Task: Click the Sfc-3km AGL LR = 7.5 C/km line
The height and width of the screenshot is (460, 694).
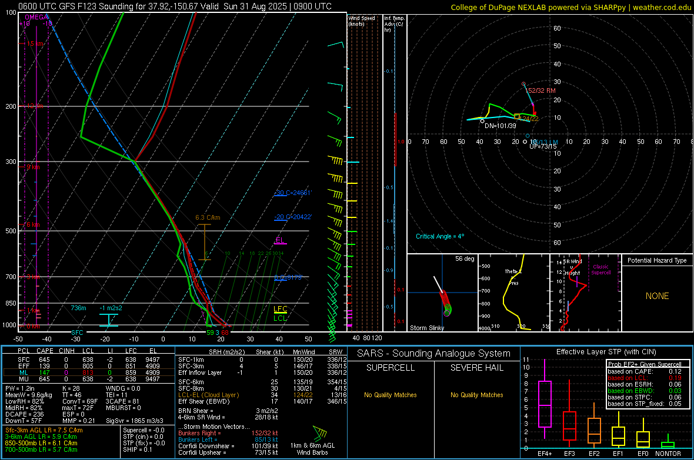Action: click(x=44, y=430)
